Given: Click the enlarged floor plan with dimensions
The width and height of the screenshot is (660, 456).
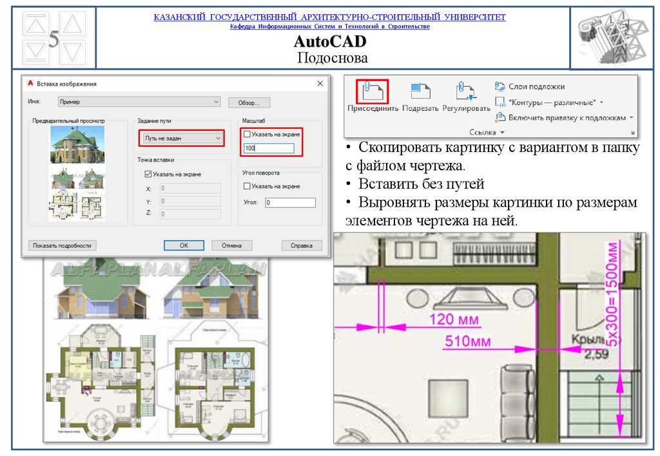Looking at the screenshot, I should [490, 337].
